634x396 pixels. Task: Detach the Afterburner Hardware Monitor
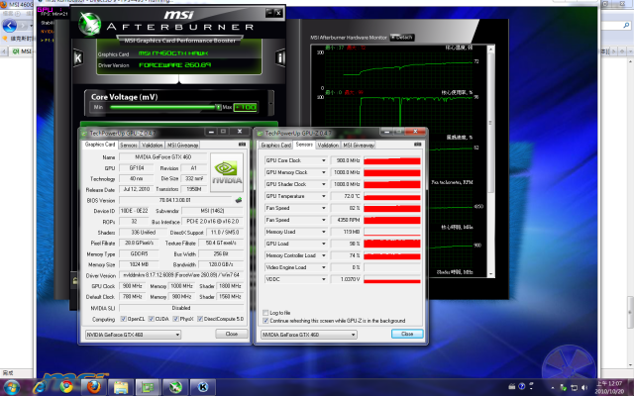click(x=402, y=38)
